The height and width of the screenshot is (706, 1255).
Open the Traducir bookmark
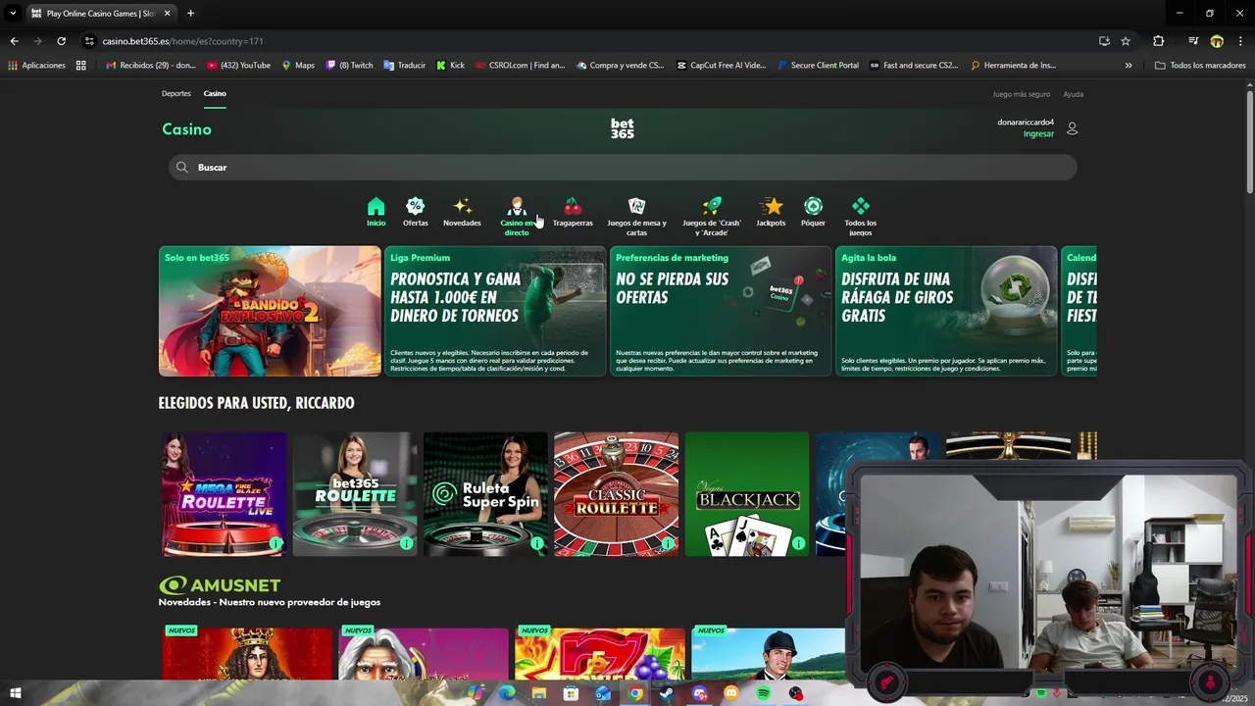(404, 66)
